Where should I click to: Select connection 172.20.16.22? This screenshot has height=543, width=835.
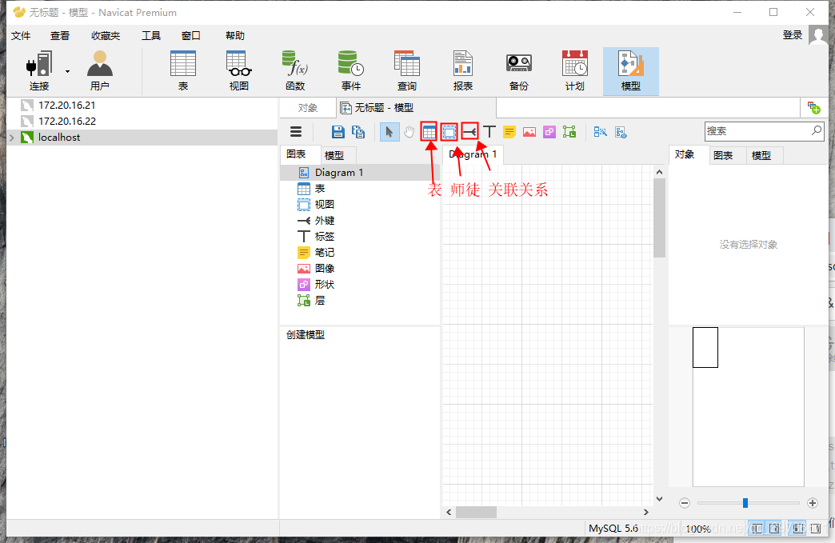coord(66,122)
